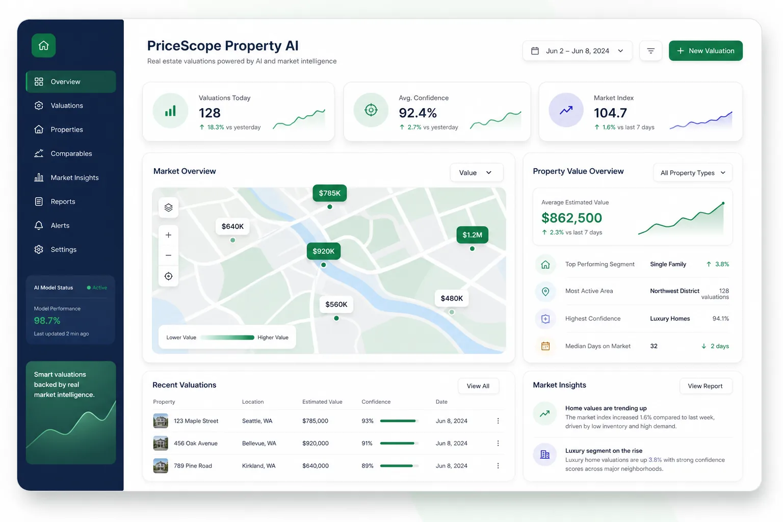Screen dimensions: 783x522
Task: Click the 456 Oak Avenue property thumbnail
Action: click(161, 443)
